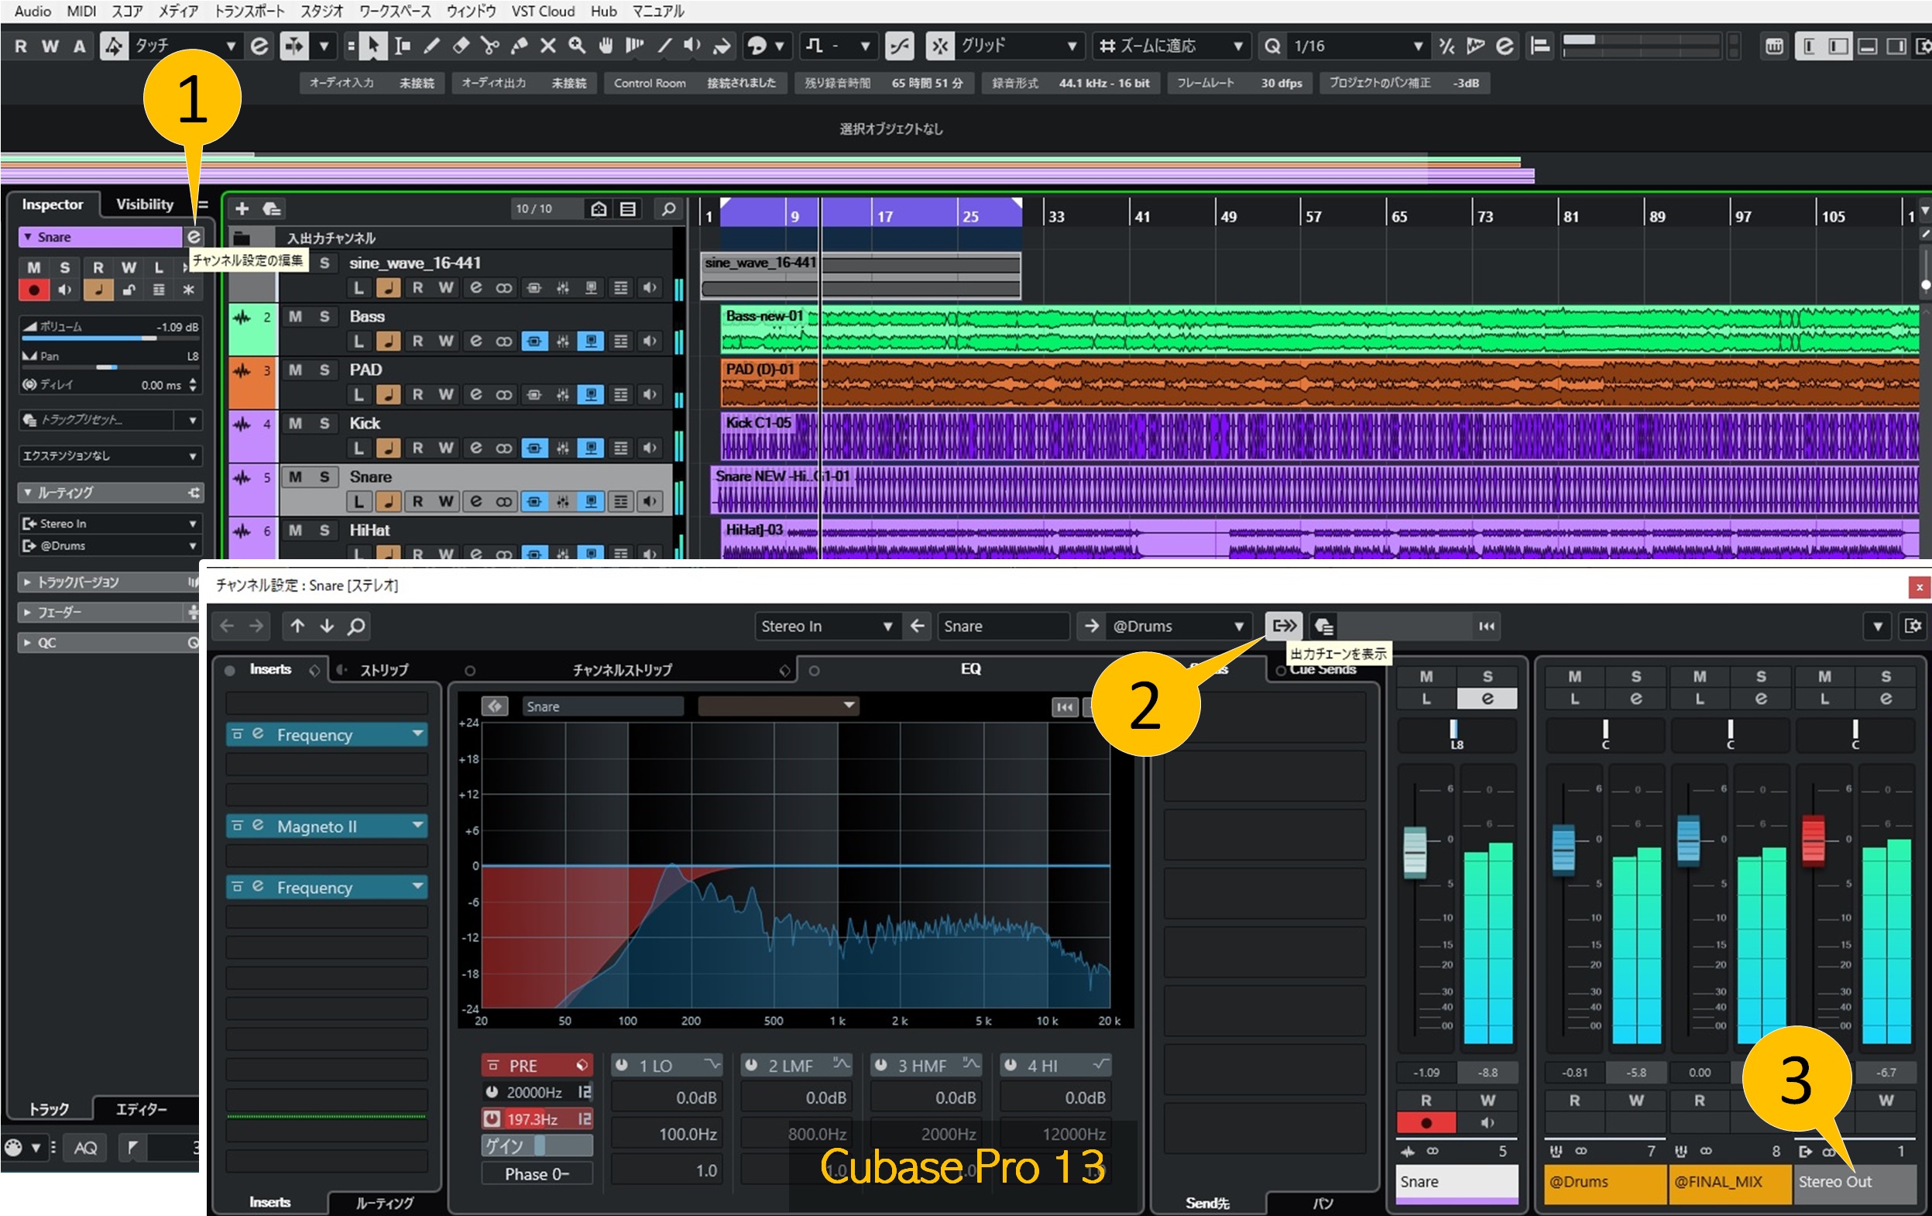This screenshot has width=1932, height=1216.
Task: Open Magneto II insert slot dropdown
Action: [418, 826]
